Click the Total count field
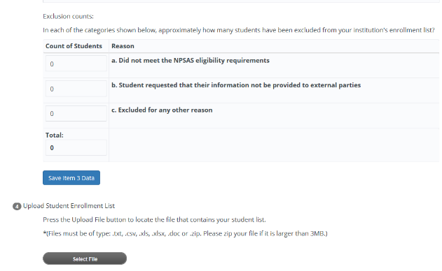Image resolution: width=442 pixels, height=271 pixels. tap(76, 147)
